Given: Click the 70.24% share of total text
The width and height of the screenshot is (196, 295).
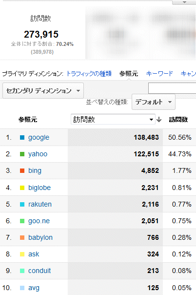Looking at the screenshot, I should click(x=65, y=44).
